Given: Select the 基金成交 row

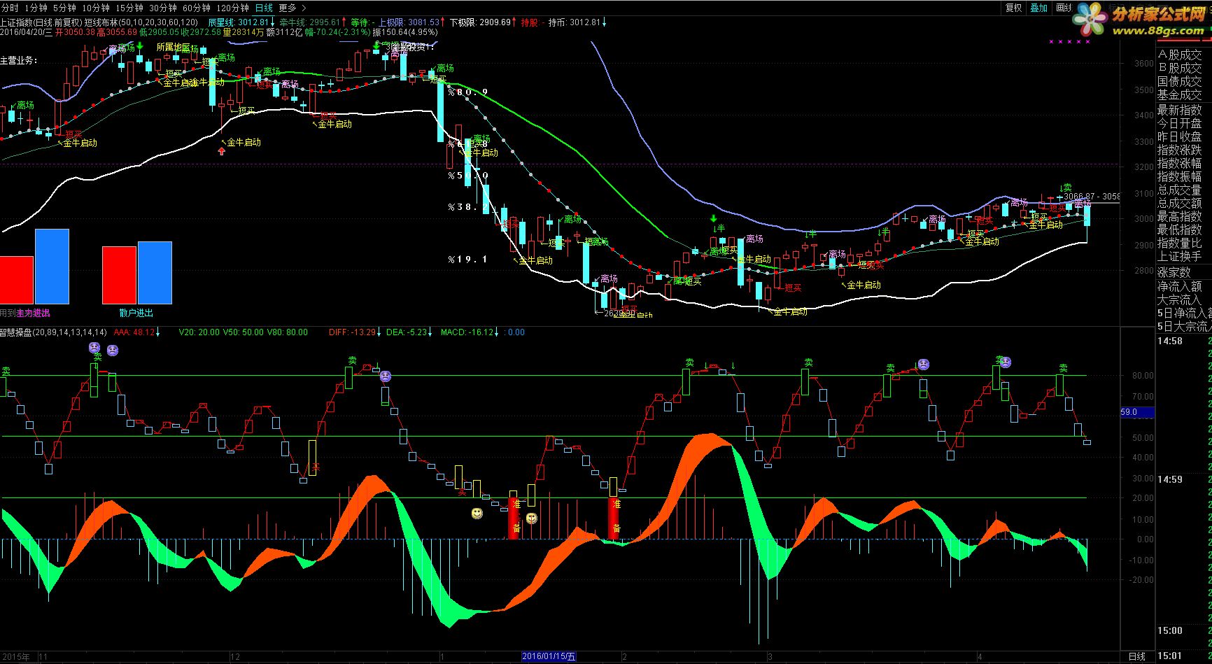Looking at the screenshot, I should 1180,95.
